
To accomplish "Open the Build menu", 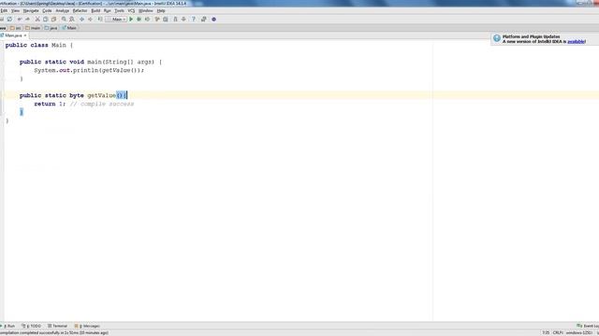I will tap(95, 11).
